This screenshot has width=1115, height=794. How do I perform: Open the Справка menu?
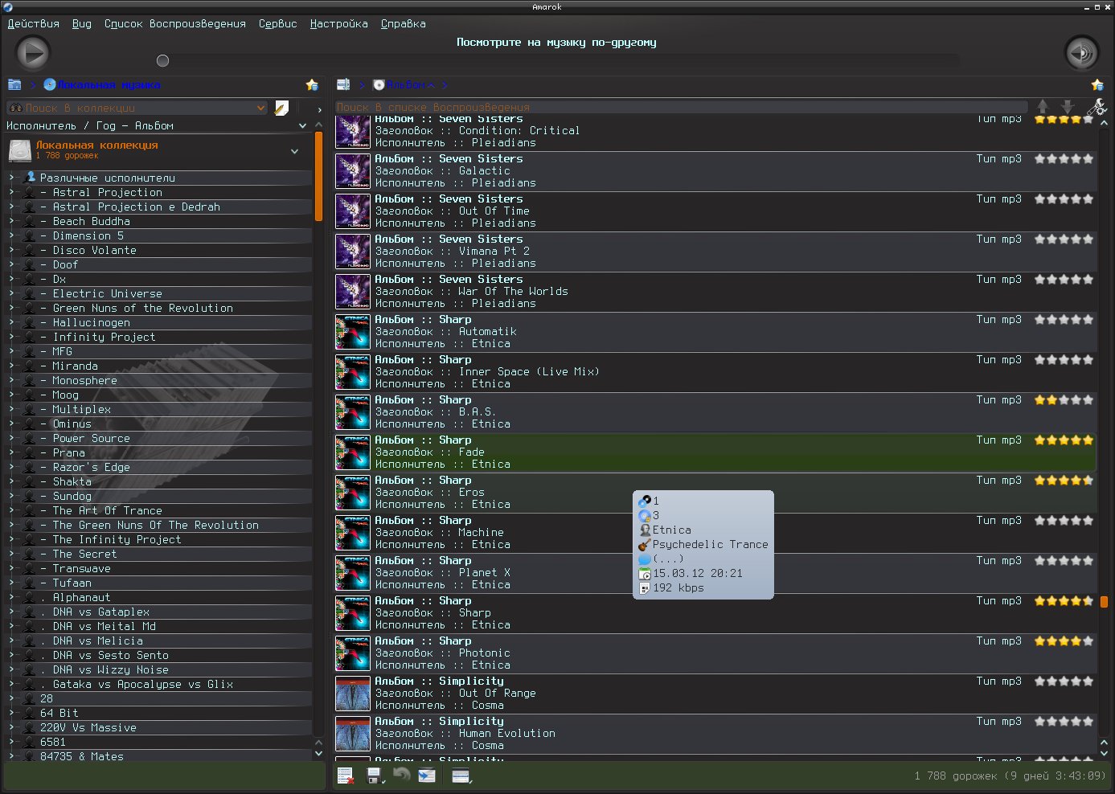403,24
